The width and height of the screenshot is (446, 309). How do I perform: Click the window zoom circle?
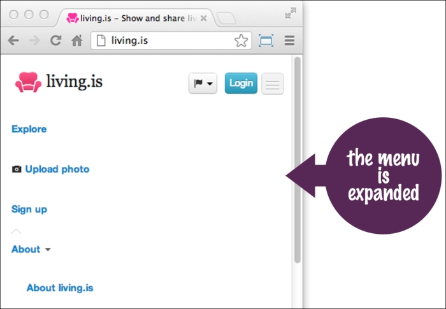[x=44, y=14]
